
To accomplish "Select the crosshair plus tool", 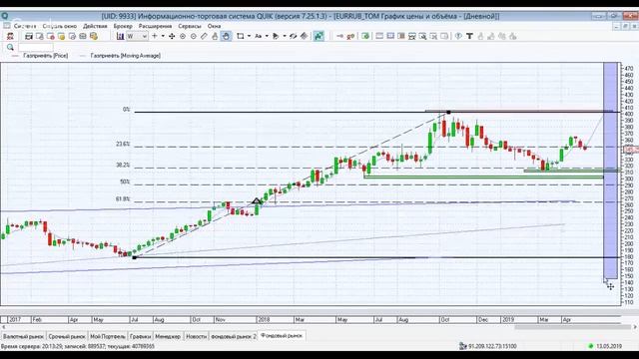I will pyautogui.click(x=155, y=36).
